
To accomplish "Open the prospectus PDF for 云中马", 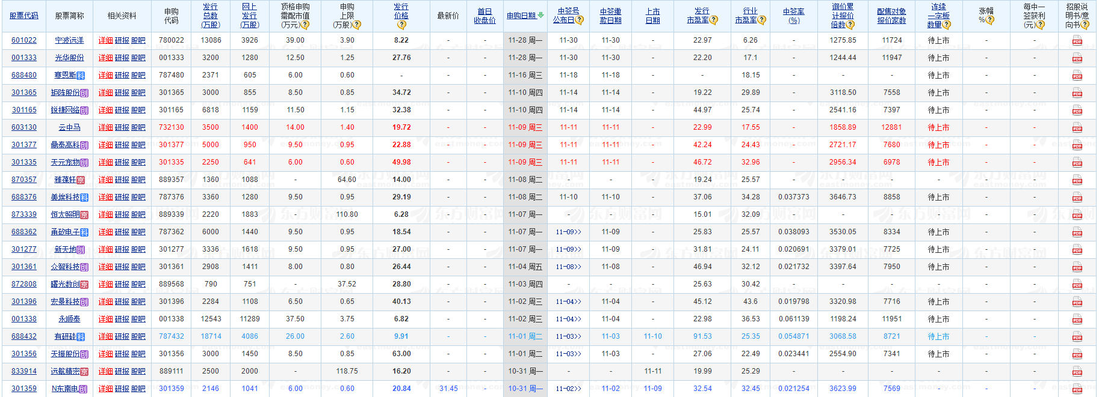I will click(x=1077, y=128).
